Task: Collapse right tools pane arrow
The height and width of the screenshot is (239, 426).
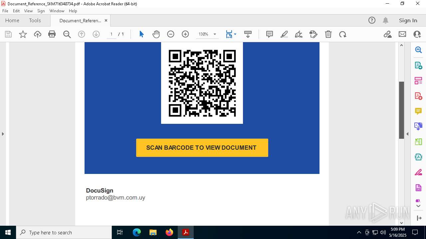Action: tap(407, 134)
